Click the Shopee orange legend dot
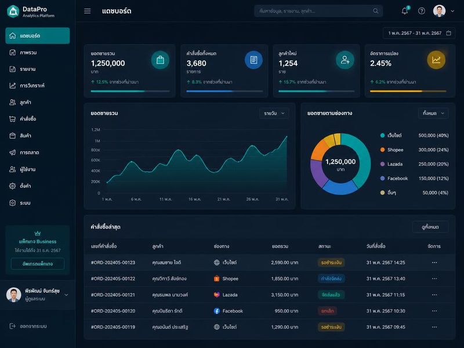 [382, 150]
